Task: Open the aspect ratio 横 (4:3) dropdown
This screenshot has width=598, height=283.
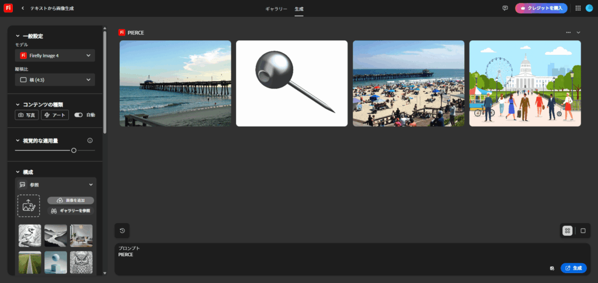Action: [55, 79]
